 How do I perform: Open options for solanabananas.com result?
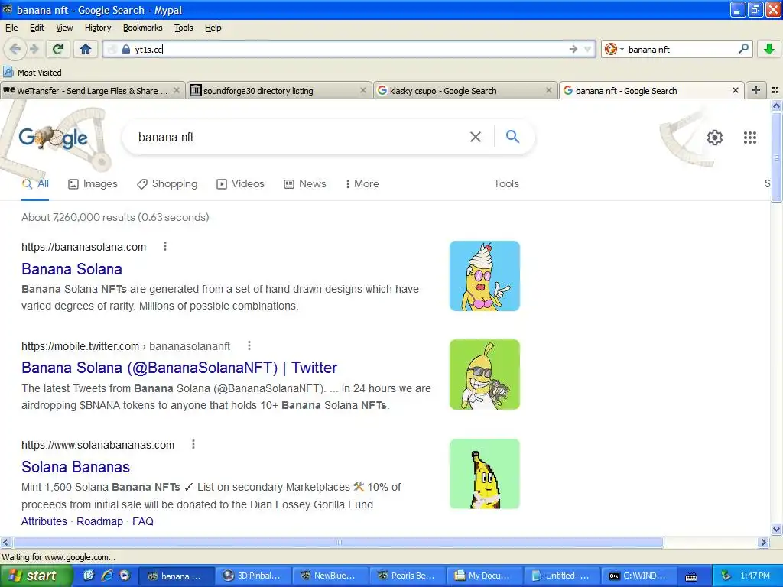click(x=193, y=444)
